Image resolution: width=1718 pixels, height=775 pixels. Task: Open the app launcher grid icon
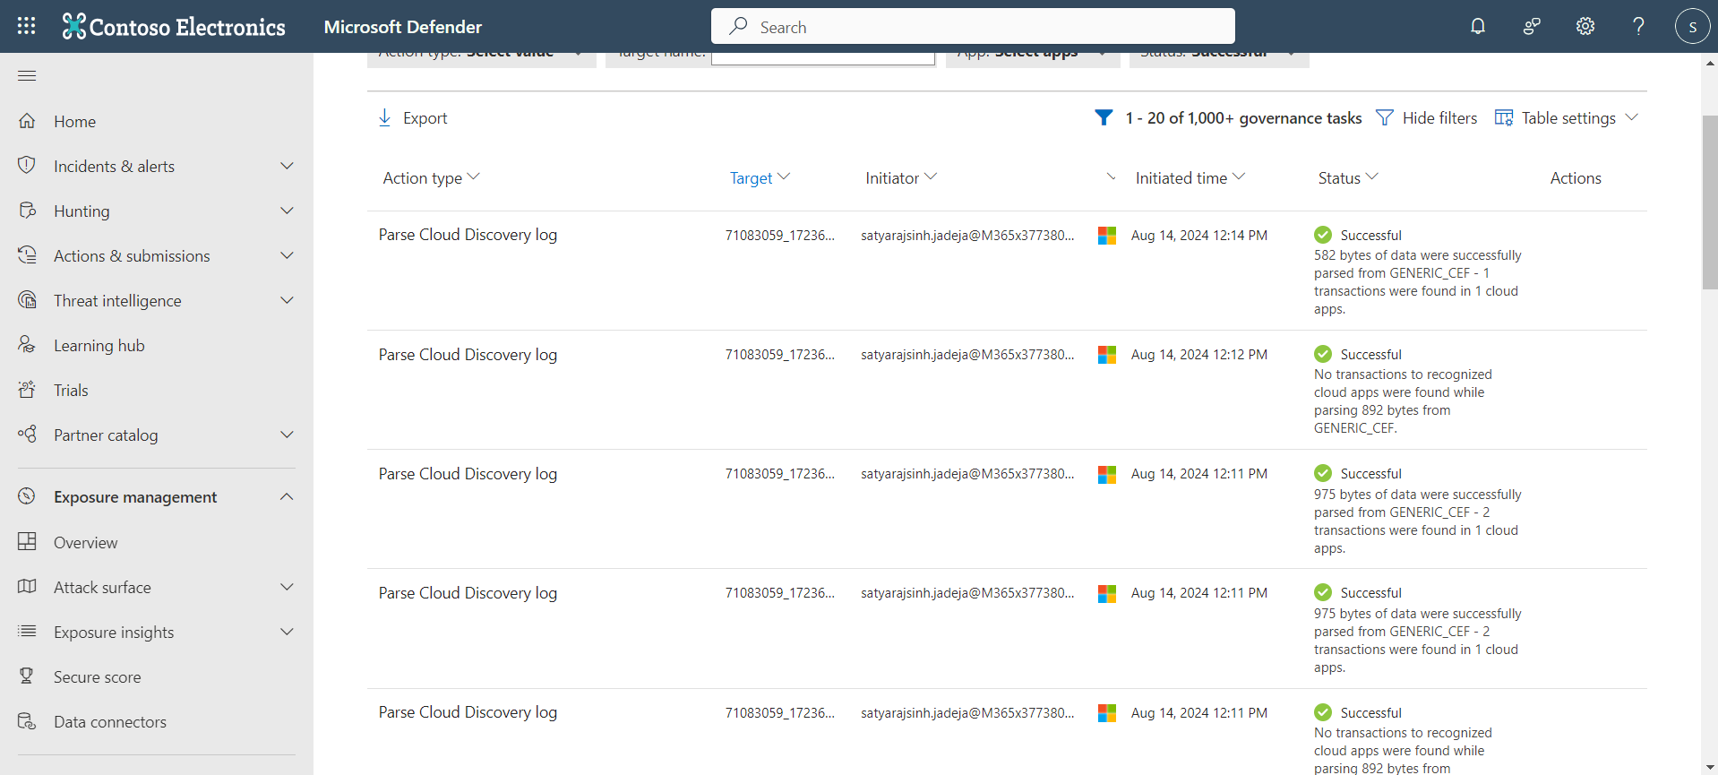(x=27, y=26)
